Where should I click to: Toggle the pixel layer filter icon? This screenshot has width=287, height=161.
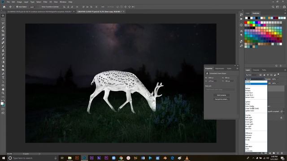[x=261, y=75]
